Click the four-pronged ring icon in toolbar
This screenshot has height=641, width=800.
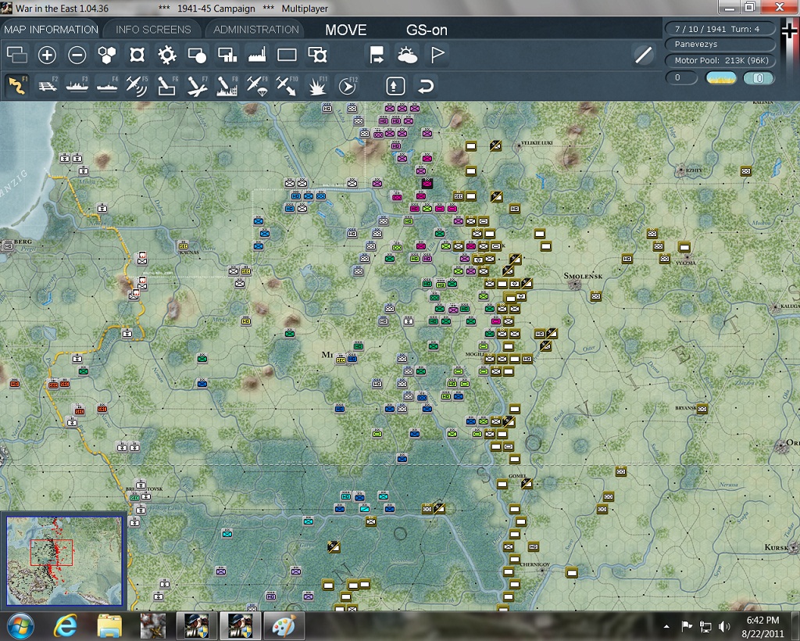tap(137, 55)
